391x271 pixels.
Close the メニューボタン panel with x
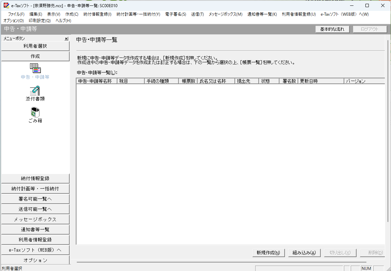(x=66, y=39)
